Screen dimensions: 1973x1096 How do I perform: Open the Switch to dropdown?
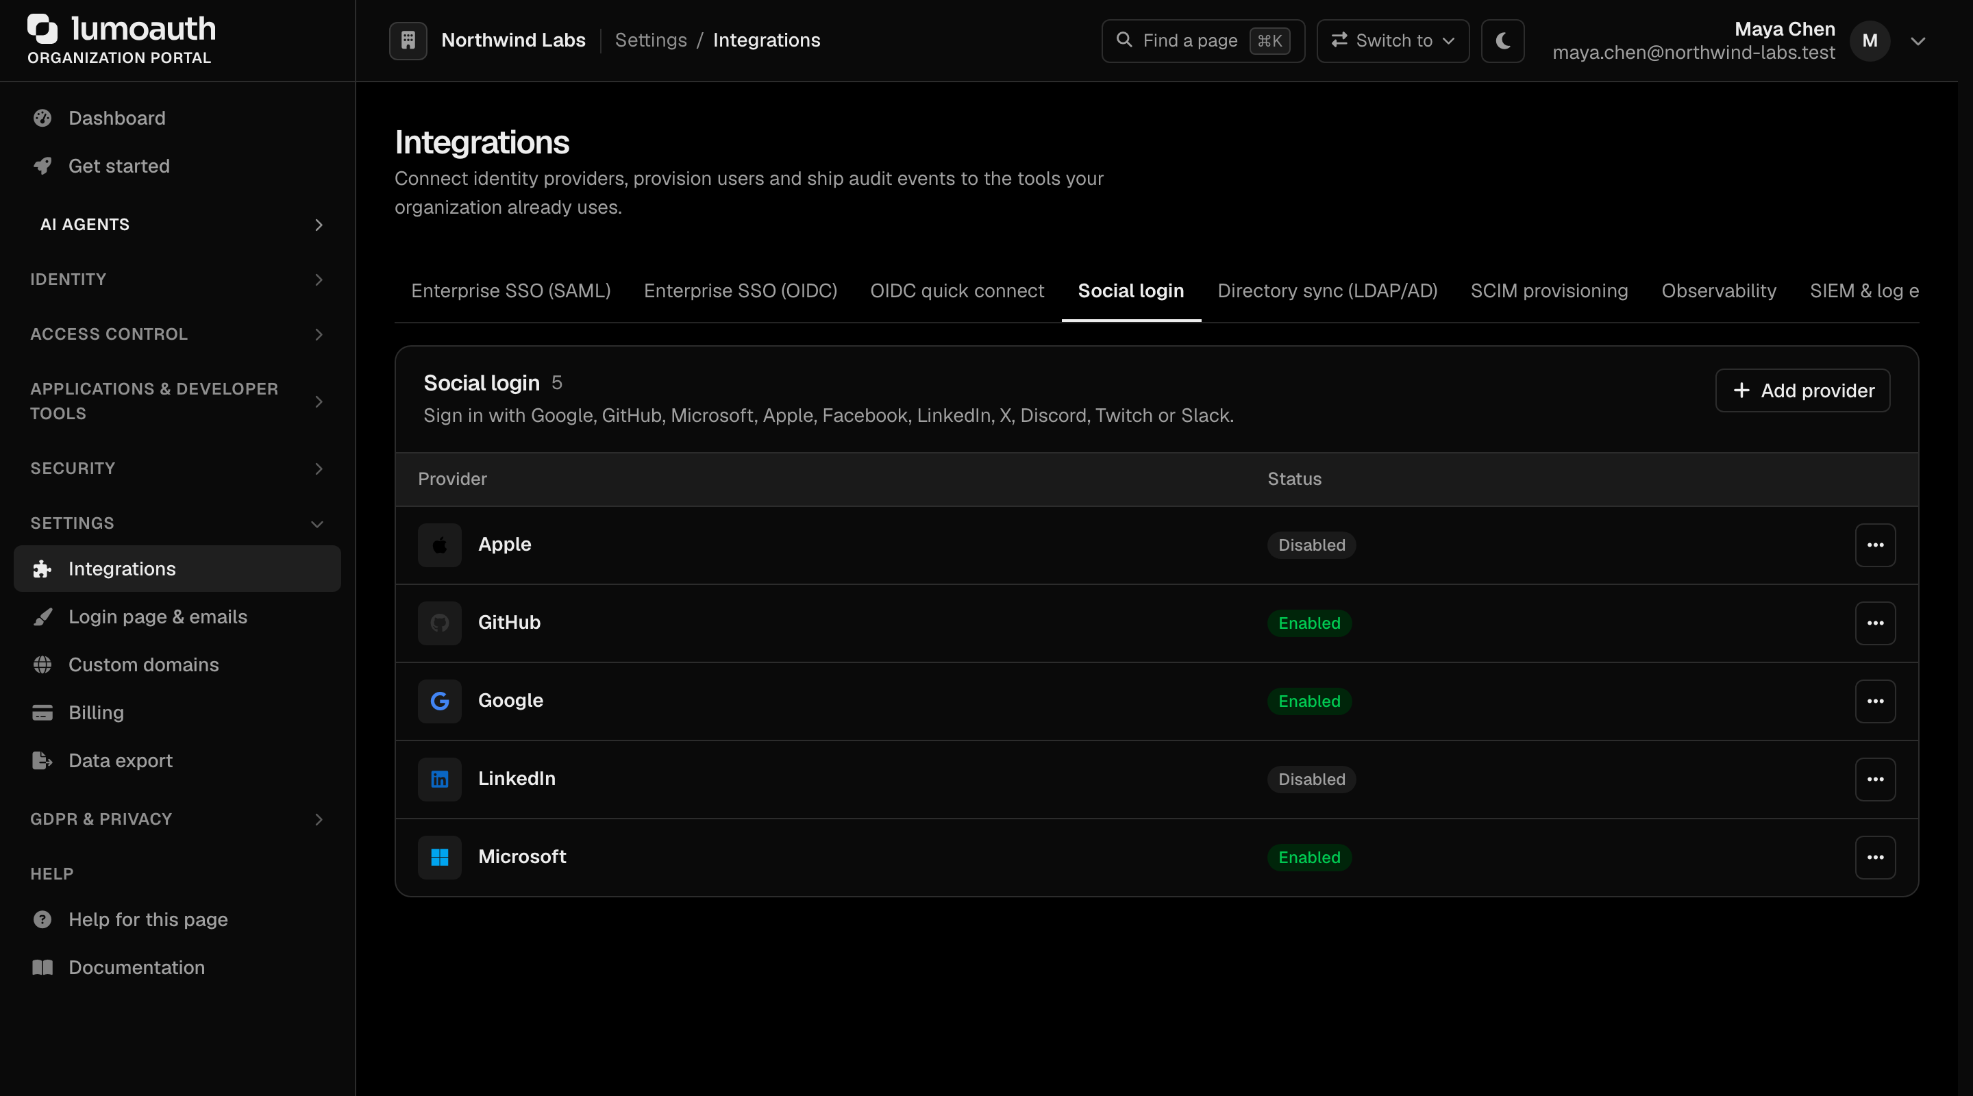1393,40
